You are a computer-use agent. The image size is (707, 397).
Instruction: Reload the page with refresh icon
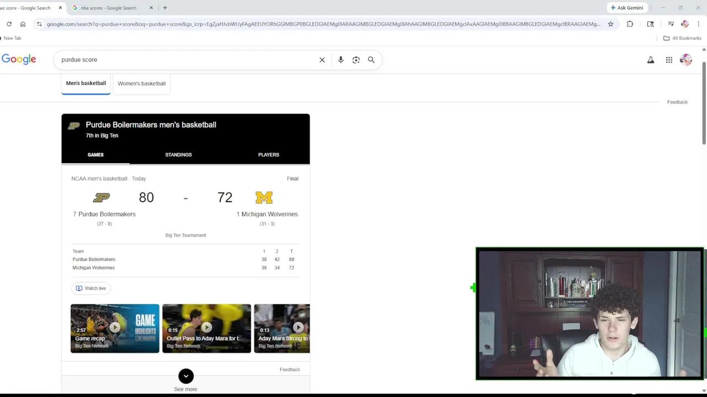tap(9, 24)
